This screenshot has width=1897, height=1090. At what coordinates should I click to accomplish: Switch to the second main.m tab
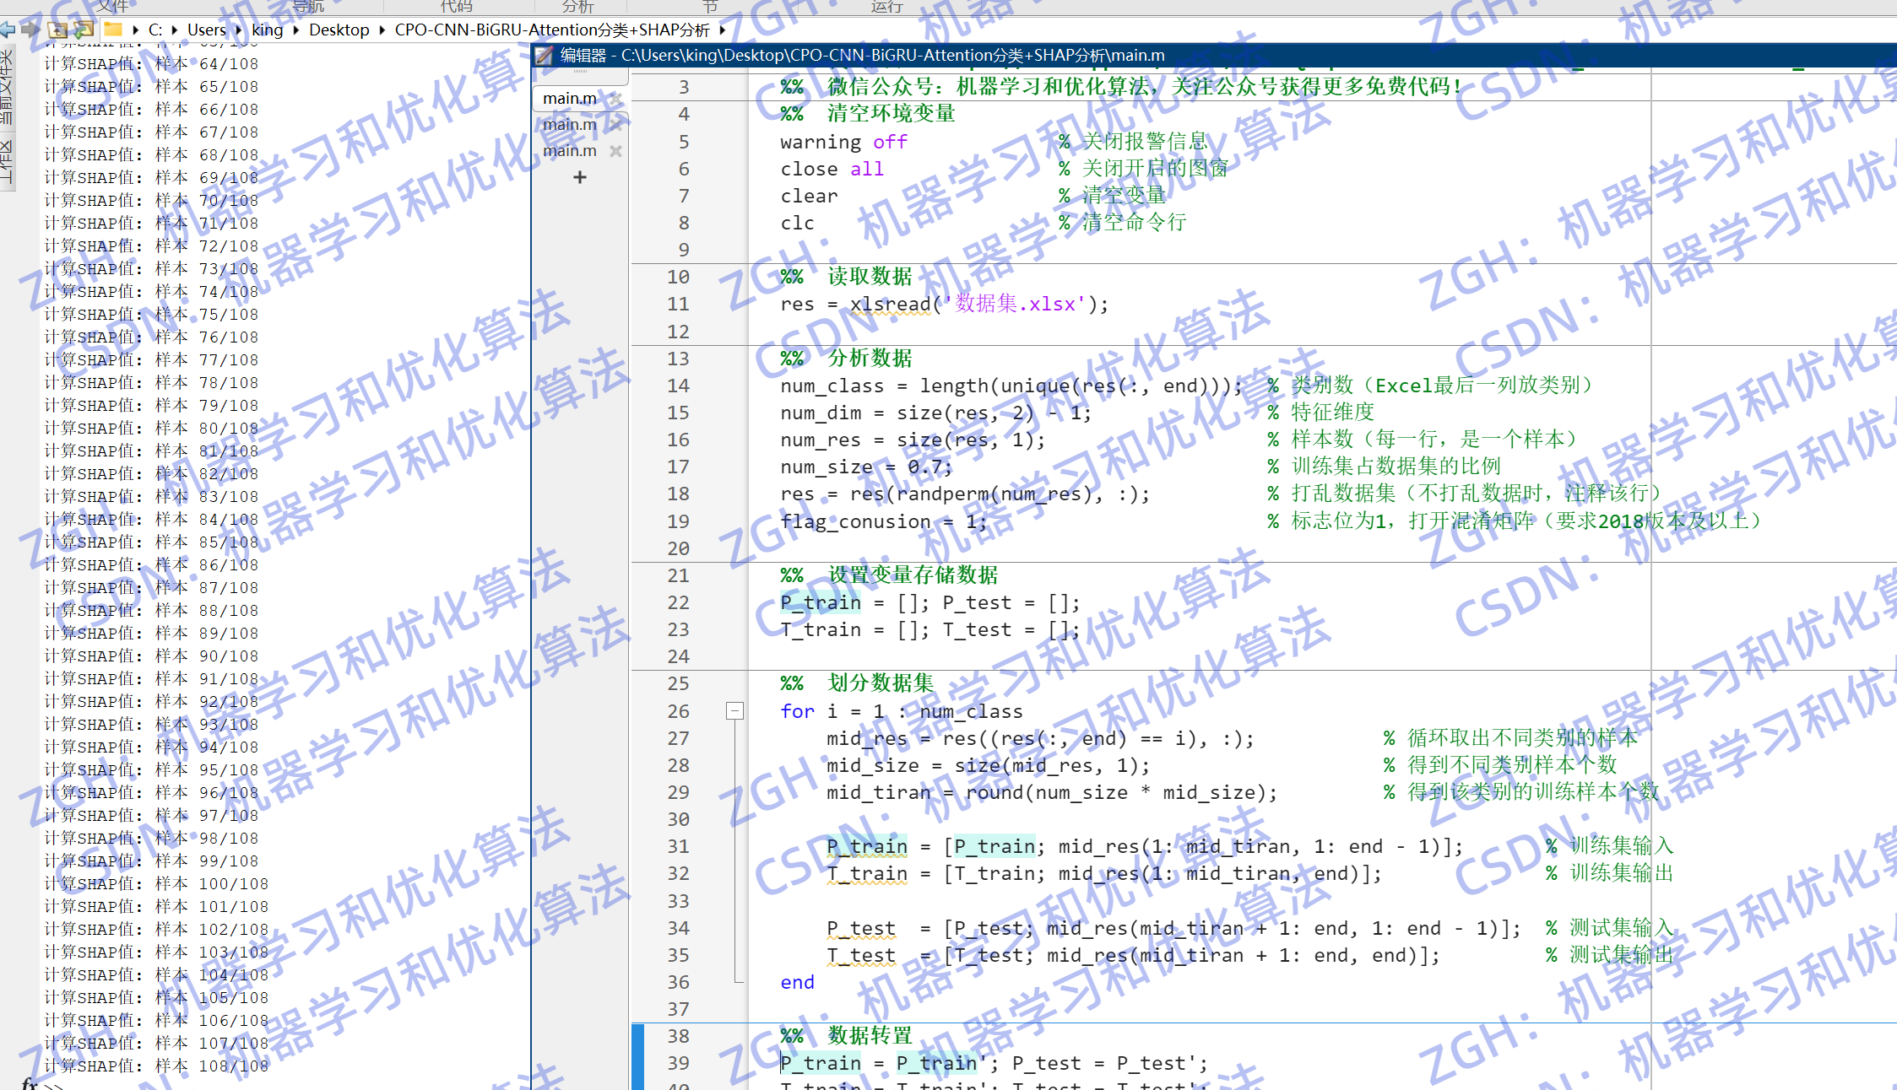pyautogui.click(x=570, y=125)
